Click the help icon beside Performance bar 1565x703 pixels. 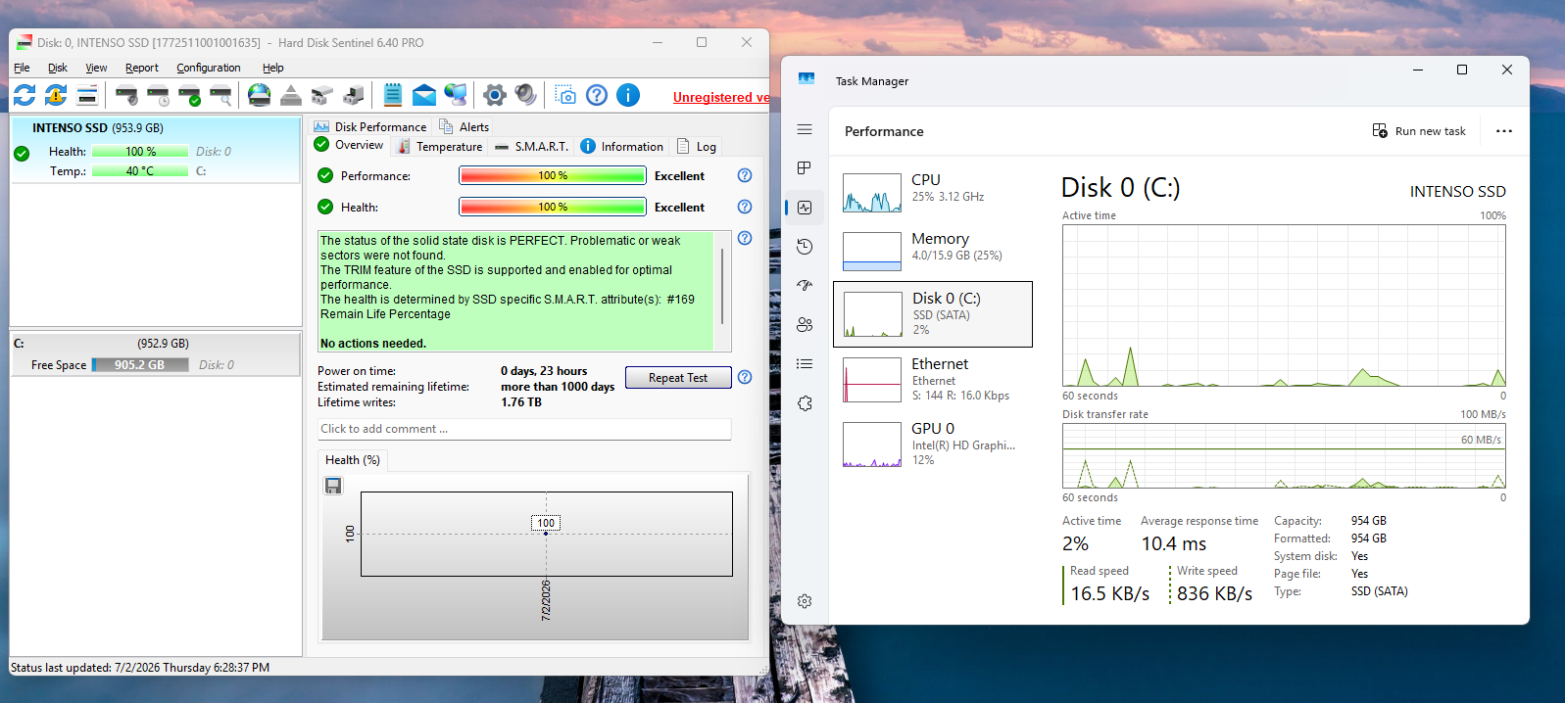click(x=745, y=175)
